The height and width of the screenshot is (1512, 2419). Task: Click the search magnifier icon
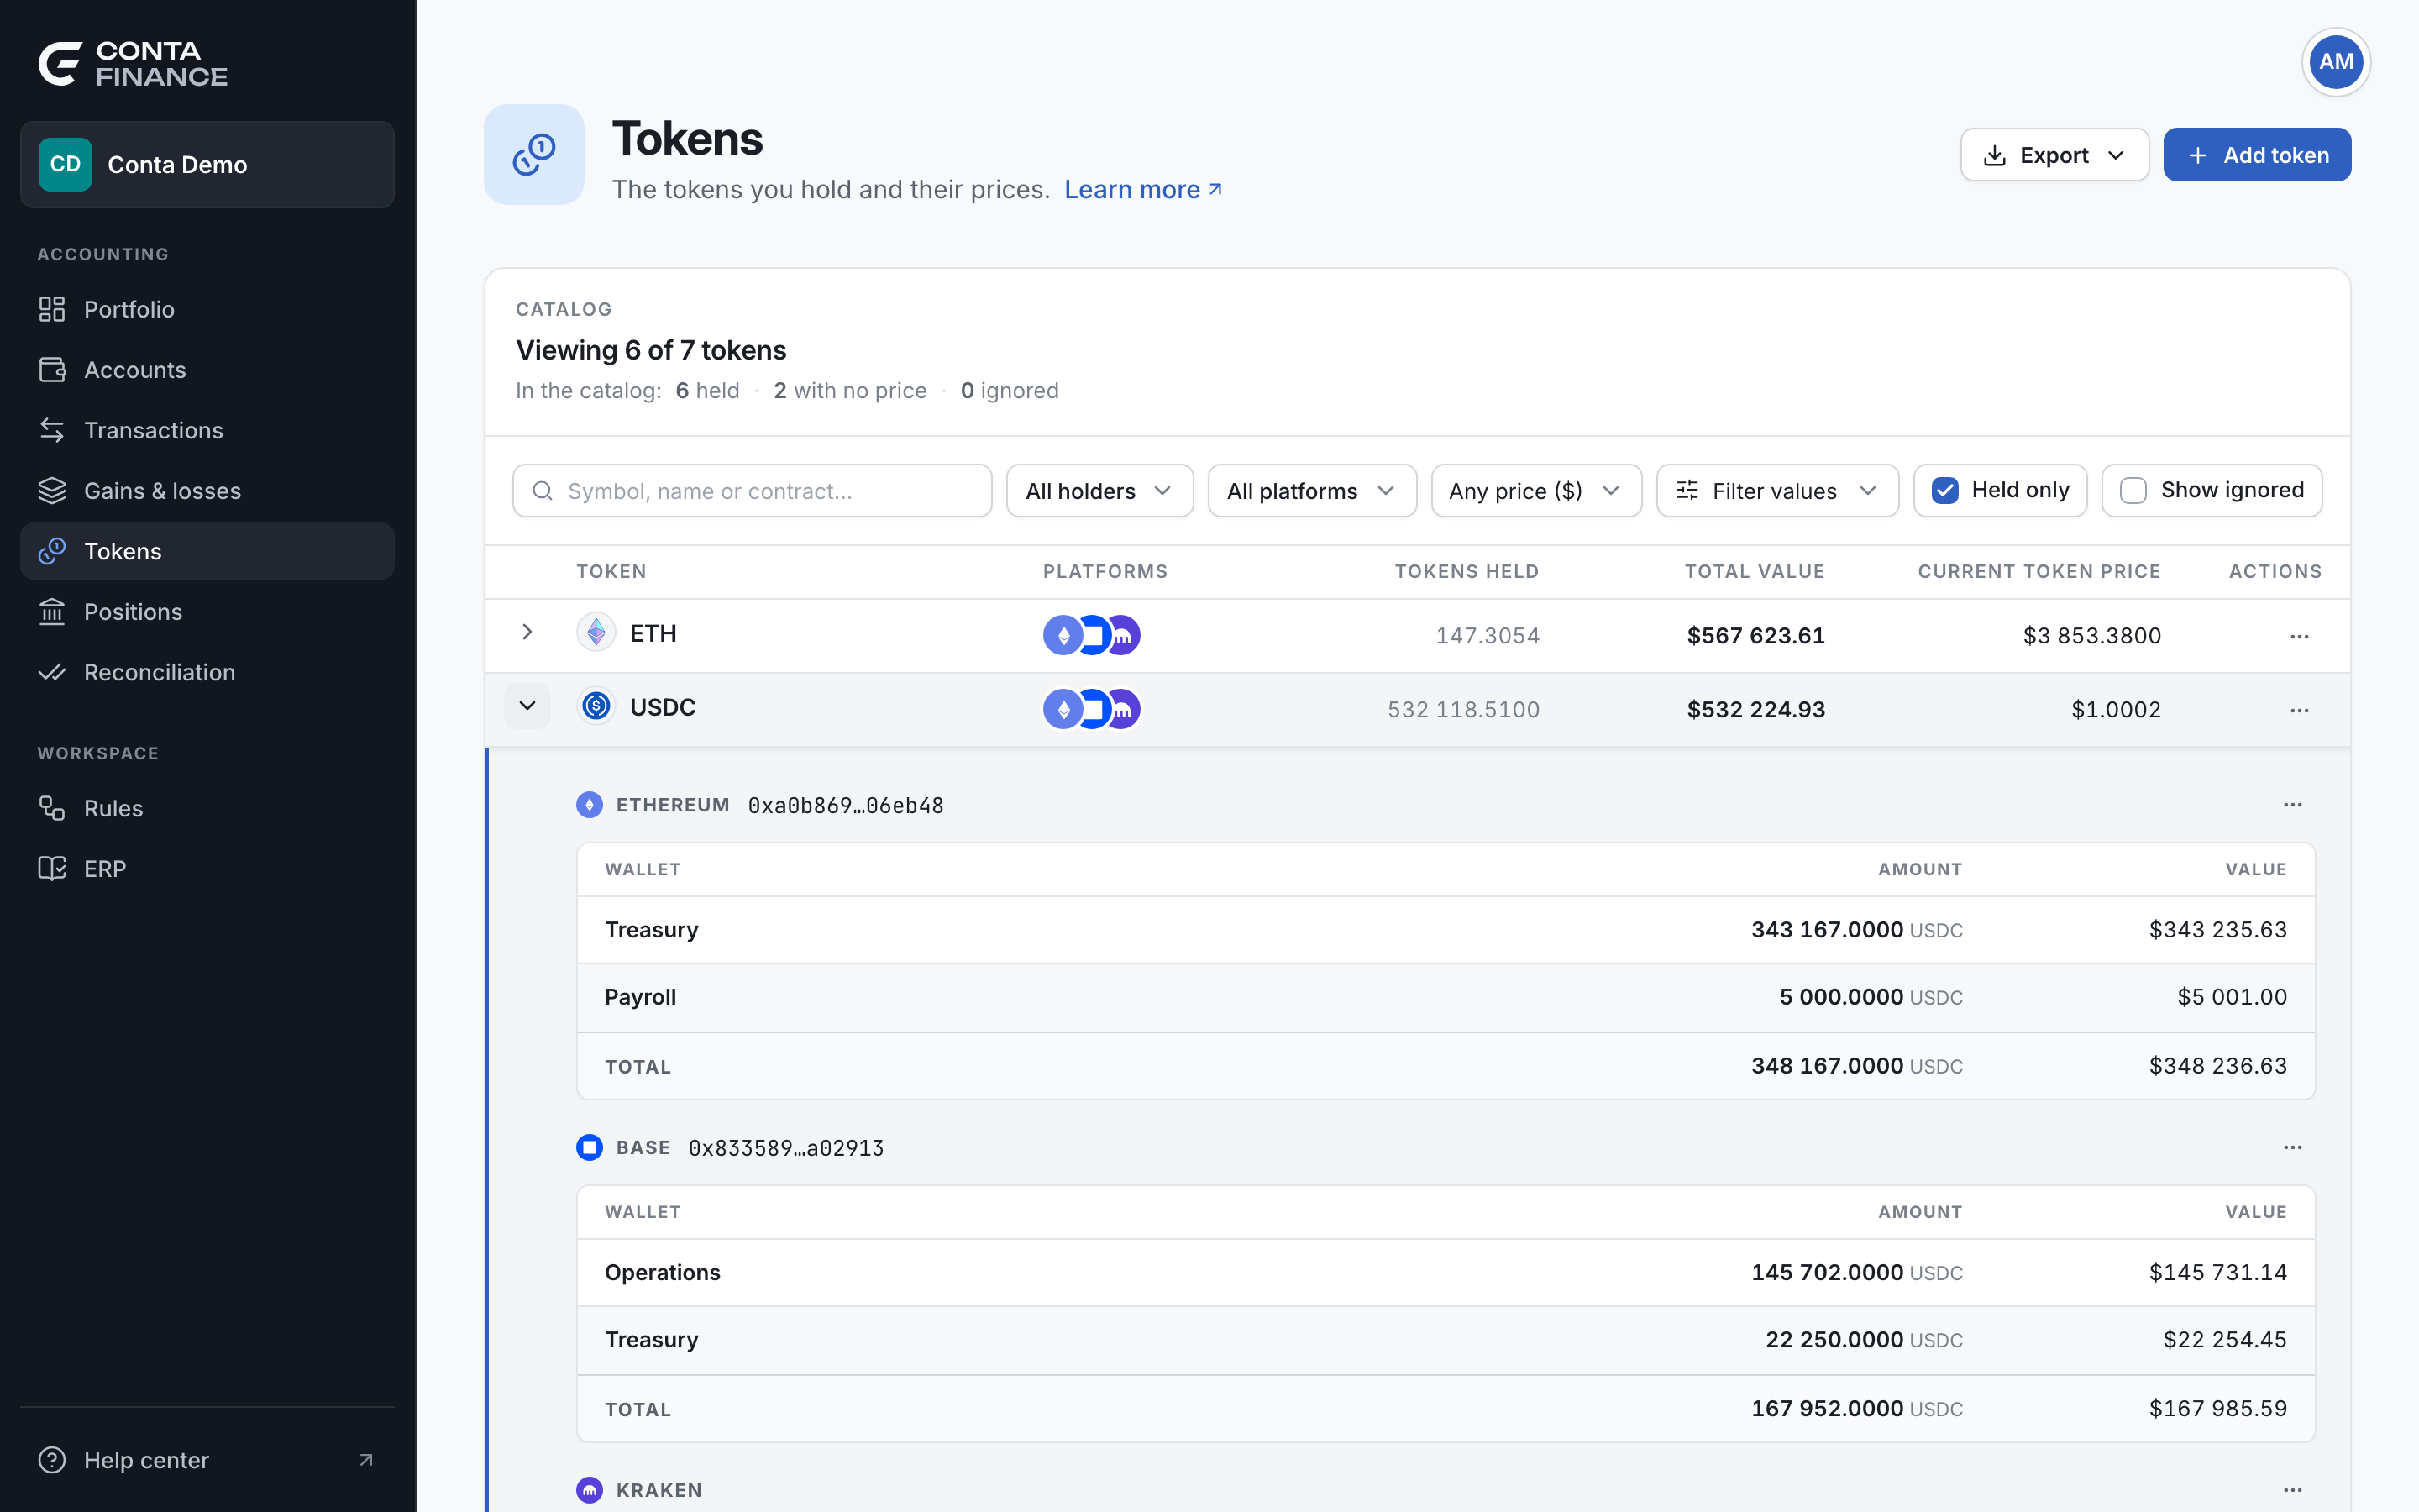543,491
